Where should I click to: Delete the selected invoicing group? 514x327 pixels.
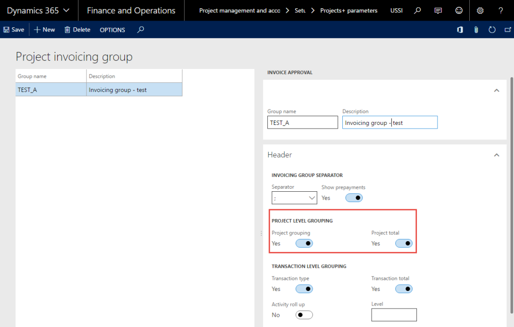77,29
